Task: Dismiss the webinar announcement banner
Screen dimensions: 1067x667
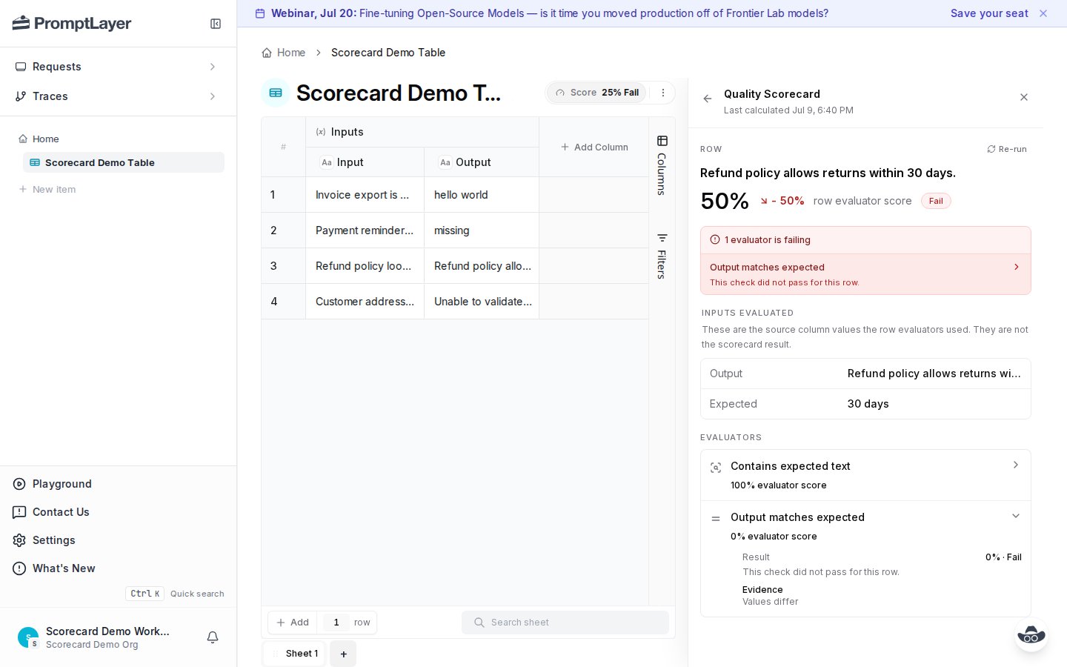Action: click(1043, 13)
